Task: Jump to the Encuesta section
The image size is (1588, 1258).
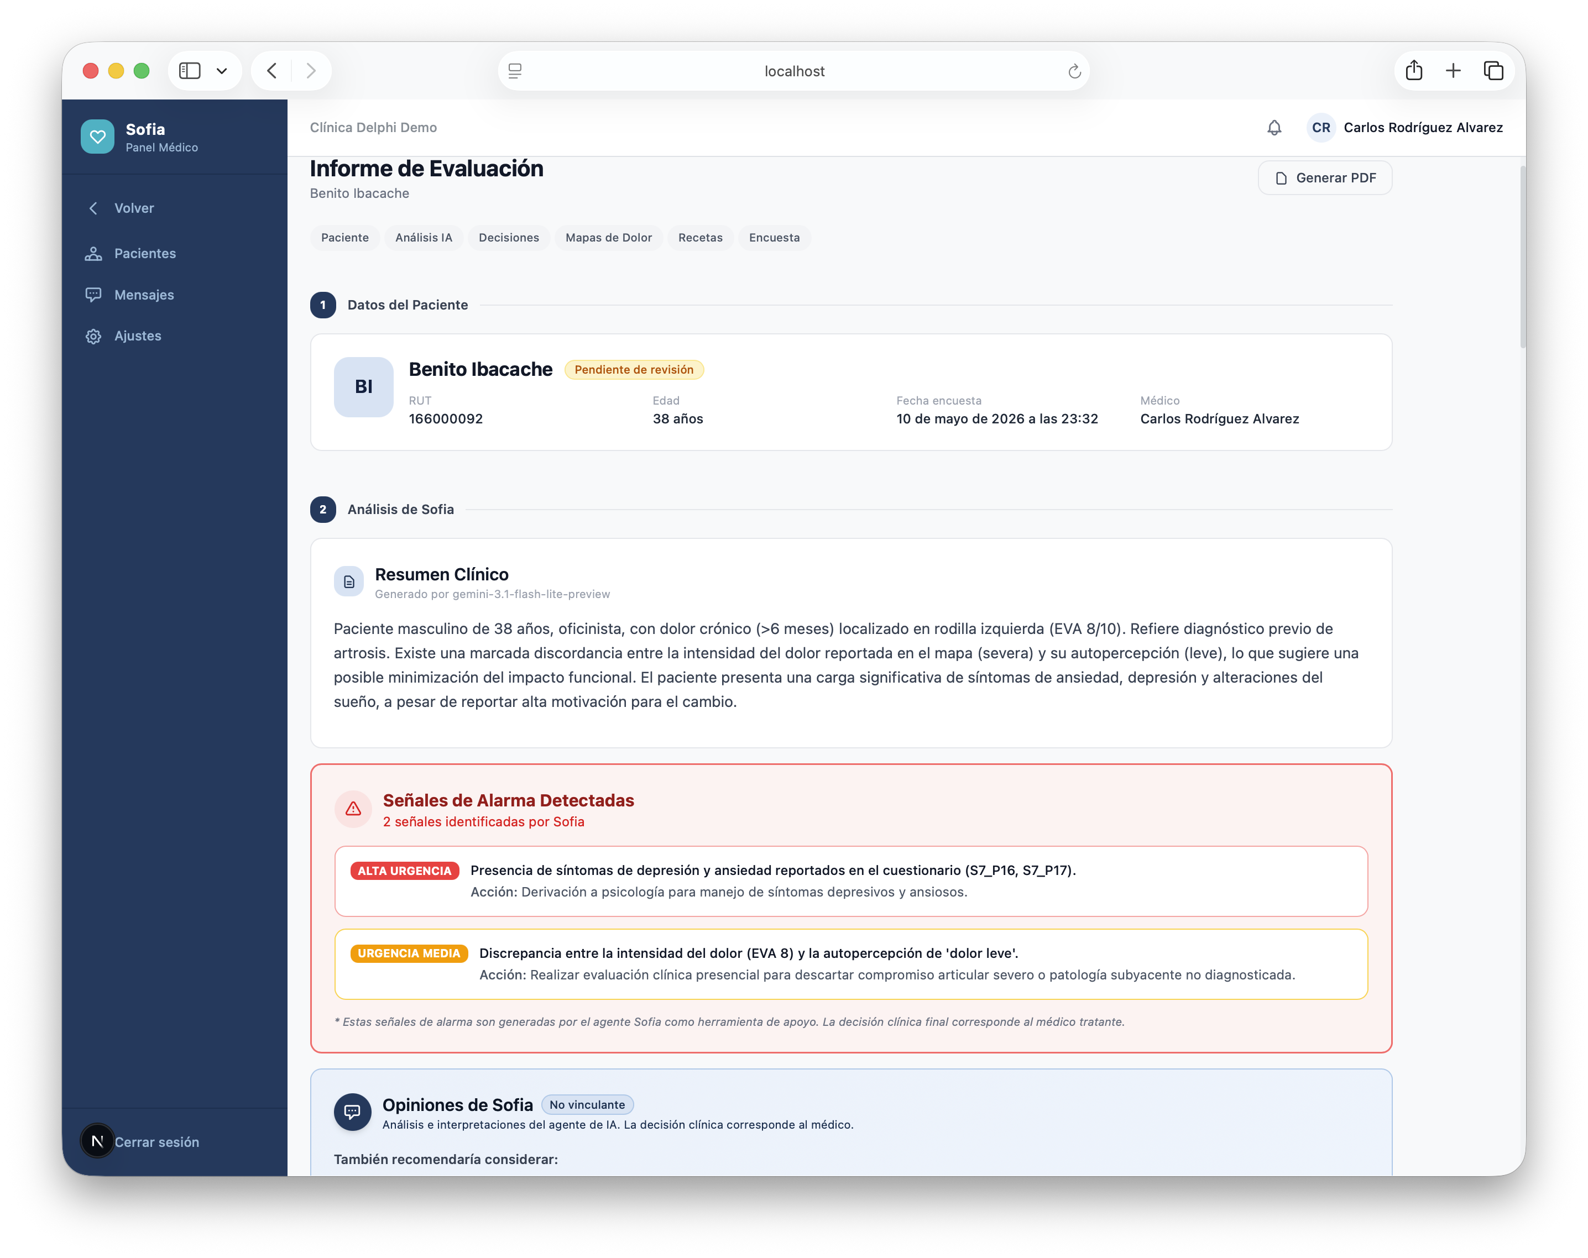Action: 774,238
